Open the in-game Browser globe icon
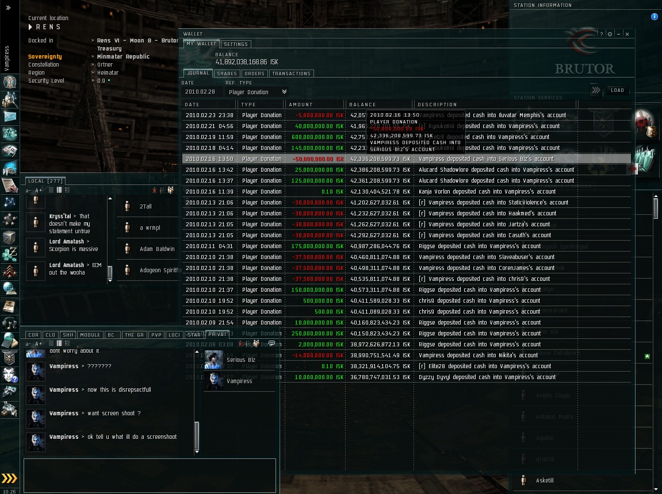This screenshot has width=662, height=494. click(x=9, y=289)
